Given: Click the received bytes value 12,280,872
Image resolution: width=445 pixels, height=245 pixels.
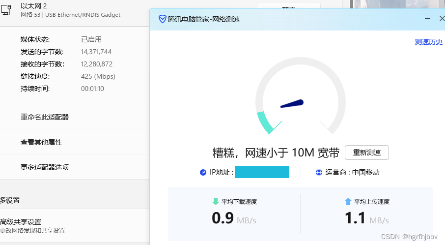Looking at the screenshot, I should (x=97, y=64).
